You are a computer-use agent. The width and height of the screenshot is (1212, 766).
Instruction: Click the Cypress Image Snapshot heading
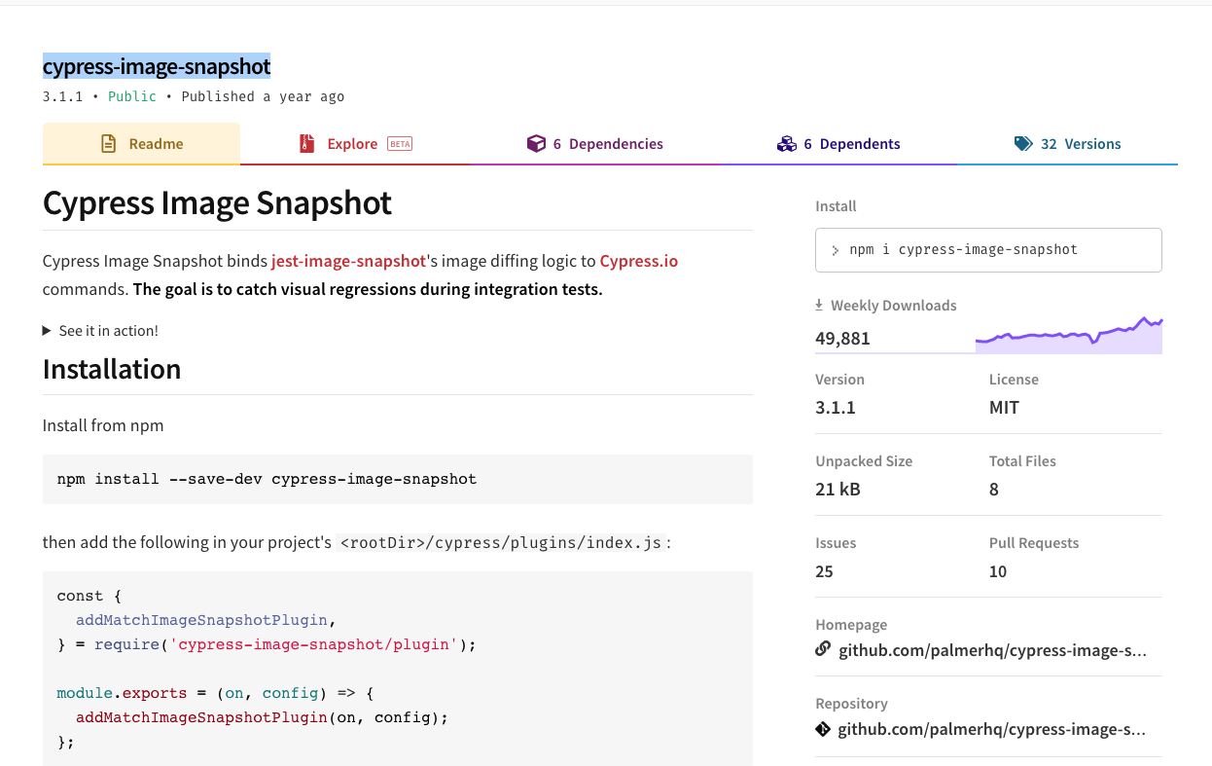click(217, 203)
